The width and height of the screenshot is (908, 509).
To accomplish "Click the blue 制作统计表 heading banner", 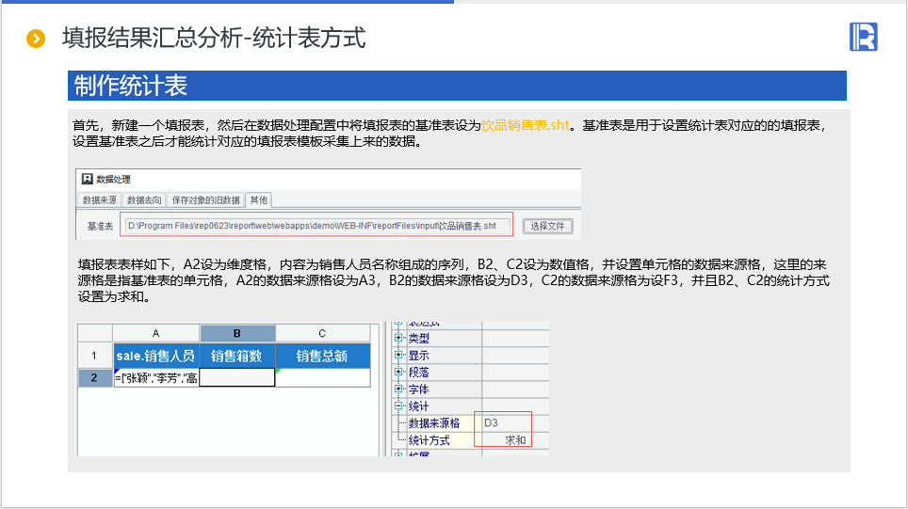I will coord(457,86).
